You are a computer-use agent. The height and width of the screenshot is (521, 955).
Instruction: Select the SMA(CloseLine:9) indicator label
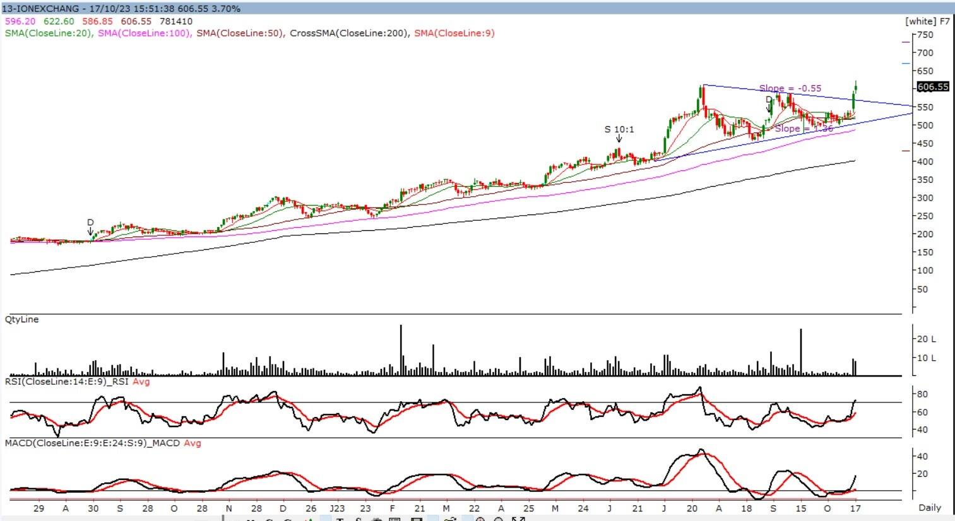454,33
